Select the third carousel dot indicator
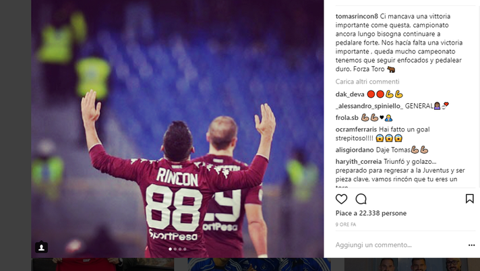This screenshot has width=480, height=271. click(180, 249)
